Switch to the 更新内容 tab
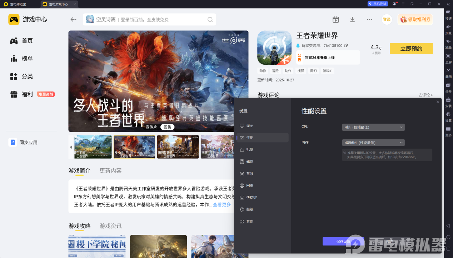Screen dimensions: 453x258 [110, 170]
